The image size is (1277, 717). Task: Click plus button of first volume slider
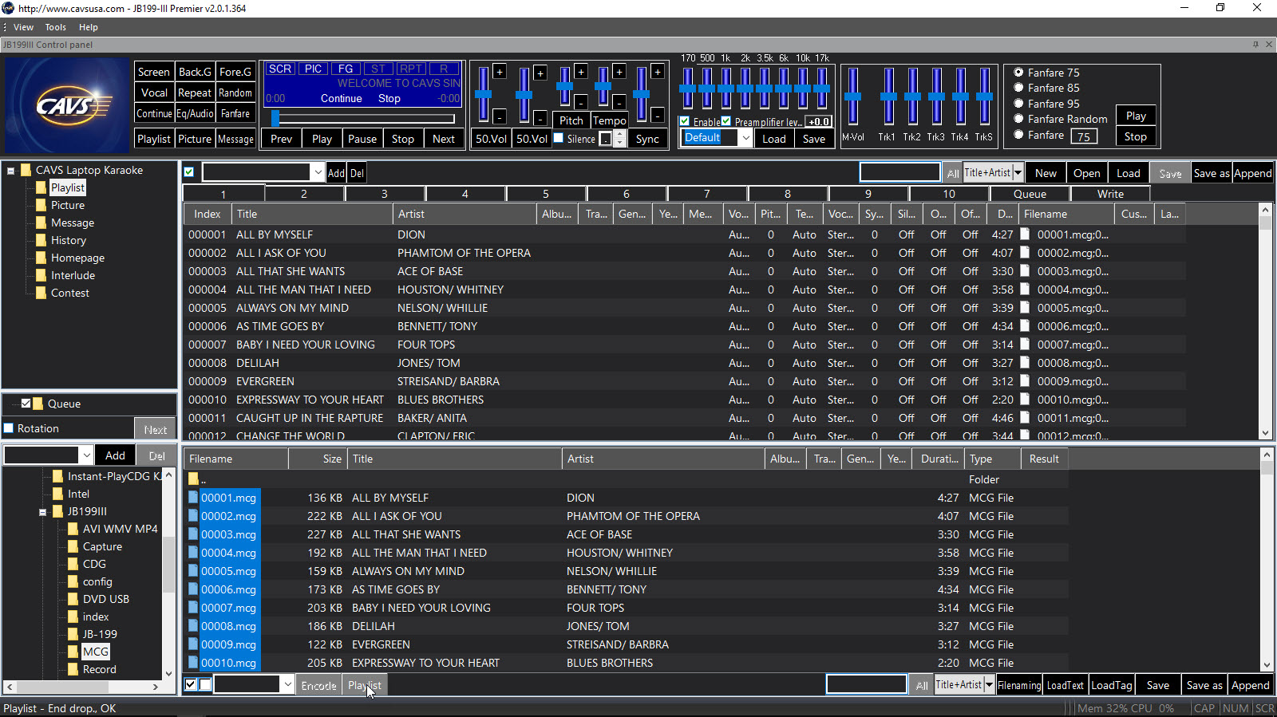coord(500,72)
